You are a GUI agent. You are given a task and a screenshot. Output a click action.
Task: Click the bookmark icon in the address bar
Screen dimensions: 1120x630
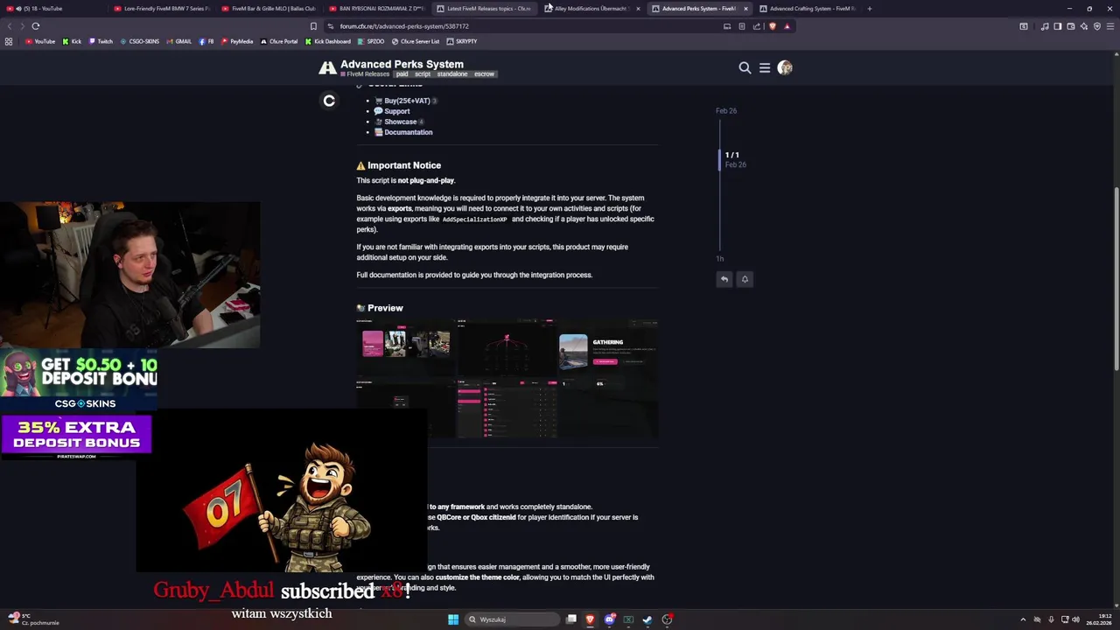click(313, 26)
